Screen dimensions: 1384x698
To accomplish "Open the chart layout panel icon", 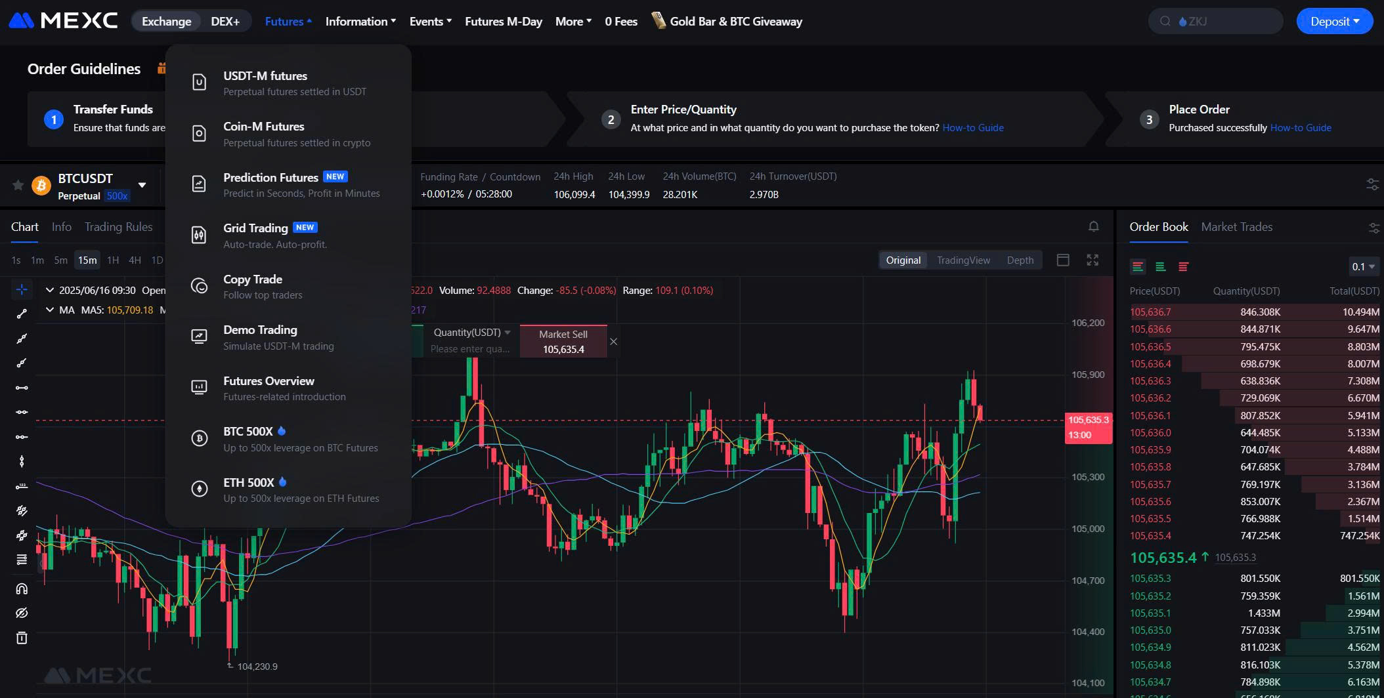I will [1063, 260].
